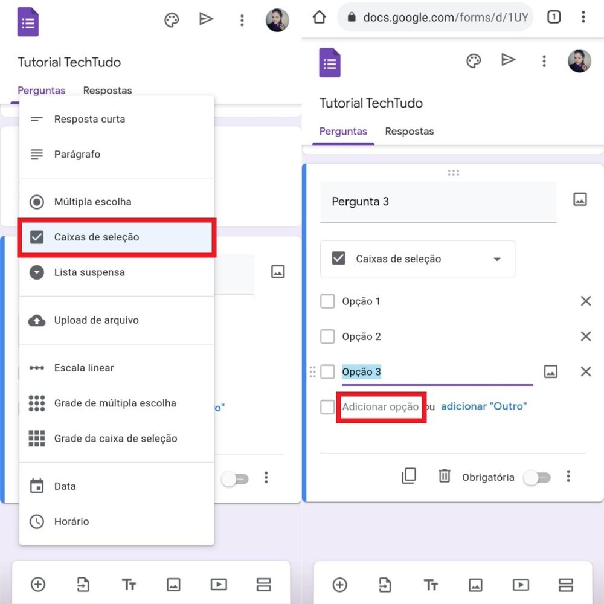The height and width of the screenshot is (604, 604).
Task: Click the purple Google Forms logo
Action: click(x=330, y=62)
